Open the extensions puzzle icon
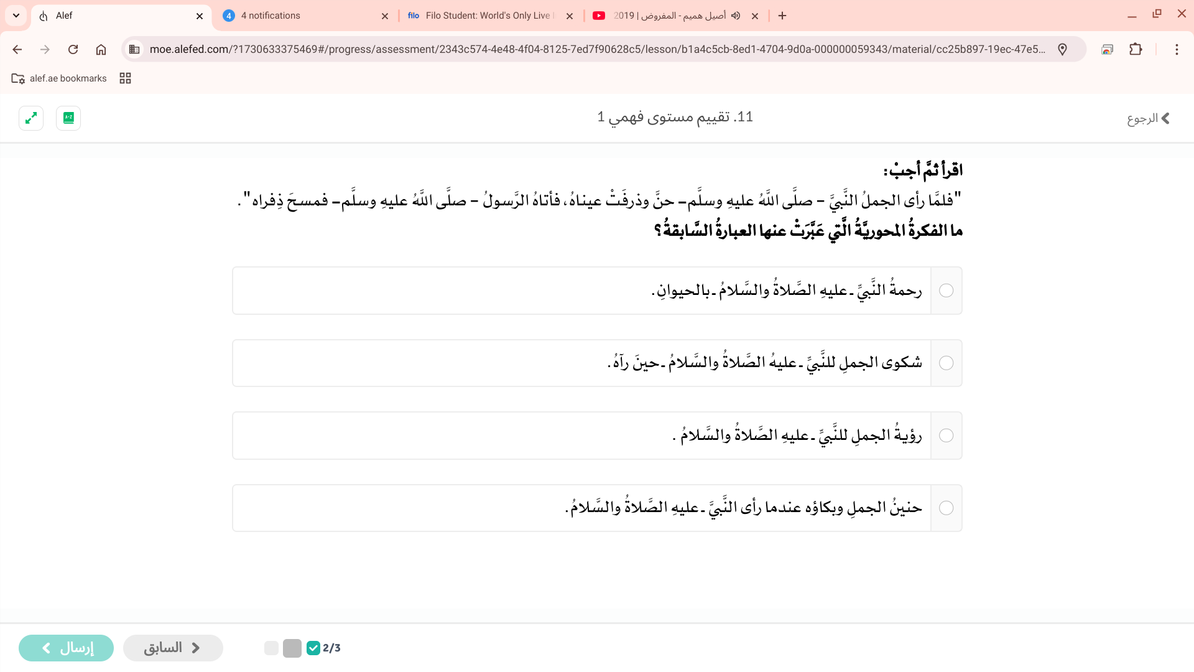This screenshot has width=1194, height=672. (x=1136, y=49)
